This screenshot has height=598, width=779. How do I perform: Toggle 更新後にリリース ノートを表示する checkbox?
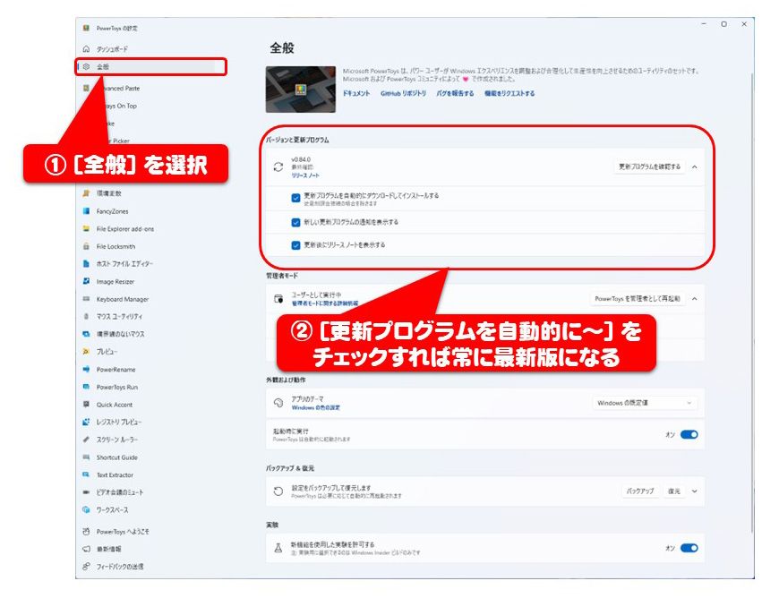click(295, 245)
